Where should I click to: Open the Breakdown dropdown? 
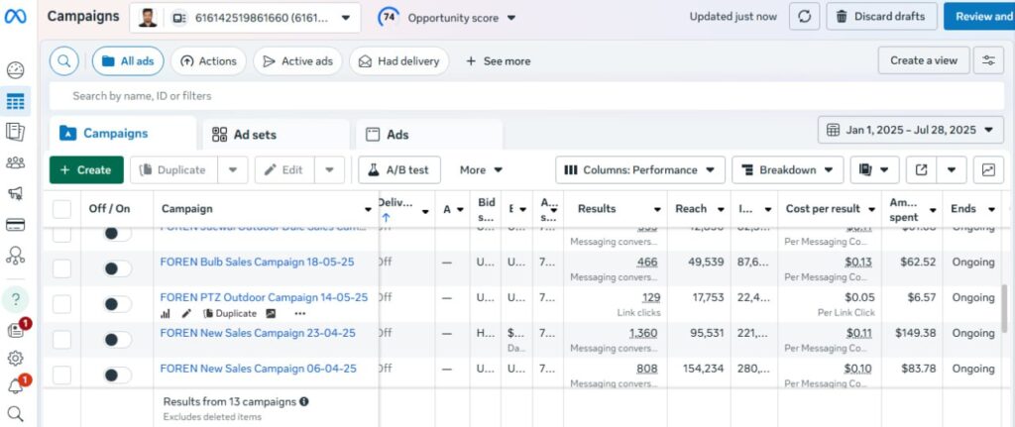788,169
